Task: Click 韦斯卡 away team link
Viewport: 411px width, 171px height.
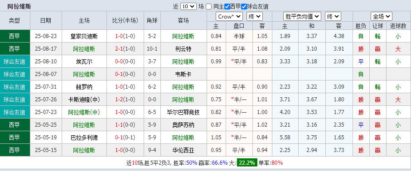Action: coord(184,74)
